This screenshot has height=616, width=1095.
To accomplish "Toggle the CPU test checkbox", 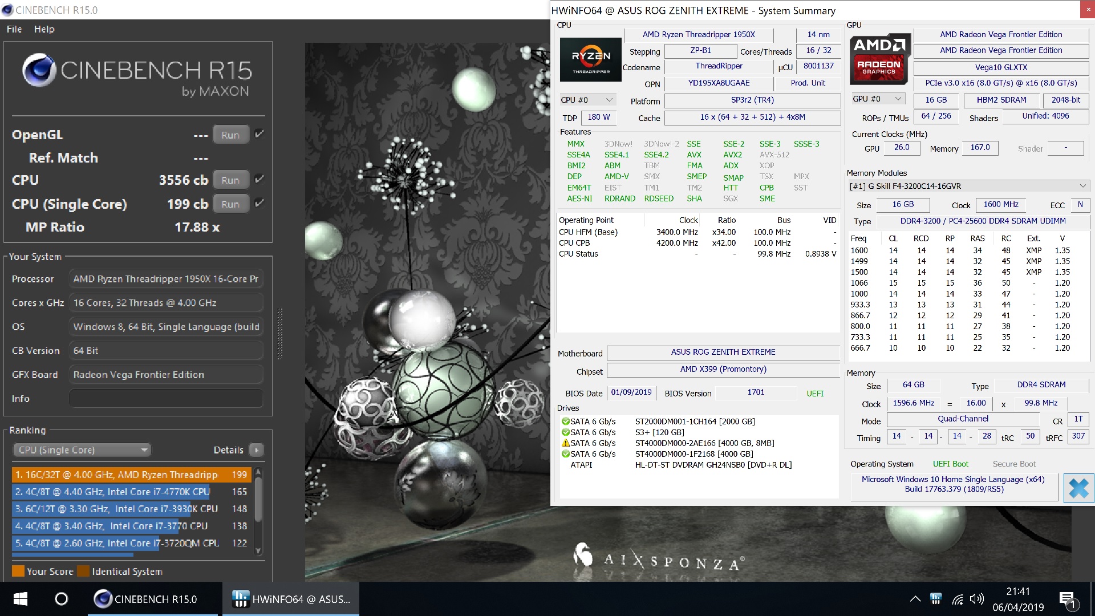I will [x=259, y=179].
